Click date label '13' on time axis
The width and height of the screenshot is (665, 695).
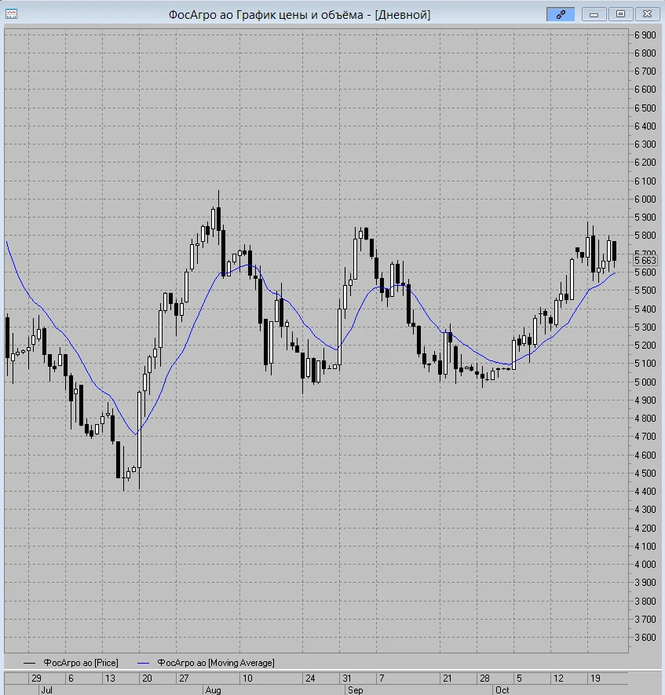[x=110, y=679]
